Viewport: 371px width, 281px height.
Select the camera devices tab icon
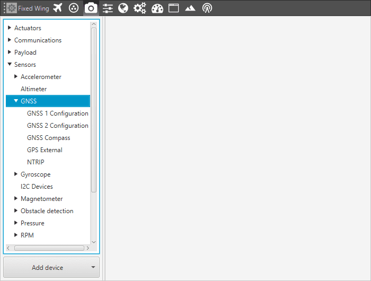(x=91, y=8)
